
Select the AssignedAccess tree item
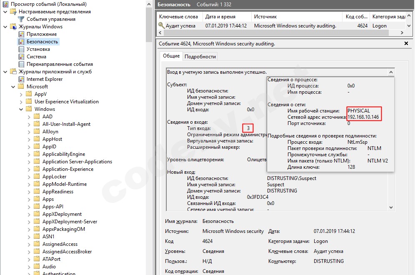(x=60, y=244)
